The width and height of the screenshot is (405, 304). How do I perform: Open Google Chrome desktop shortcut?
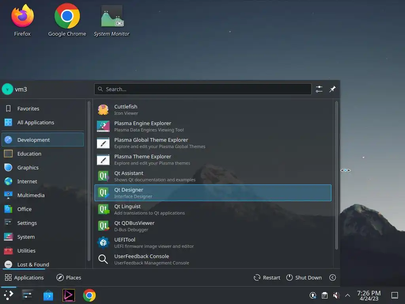67,20
